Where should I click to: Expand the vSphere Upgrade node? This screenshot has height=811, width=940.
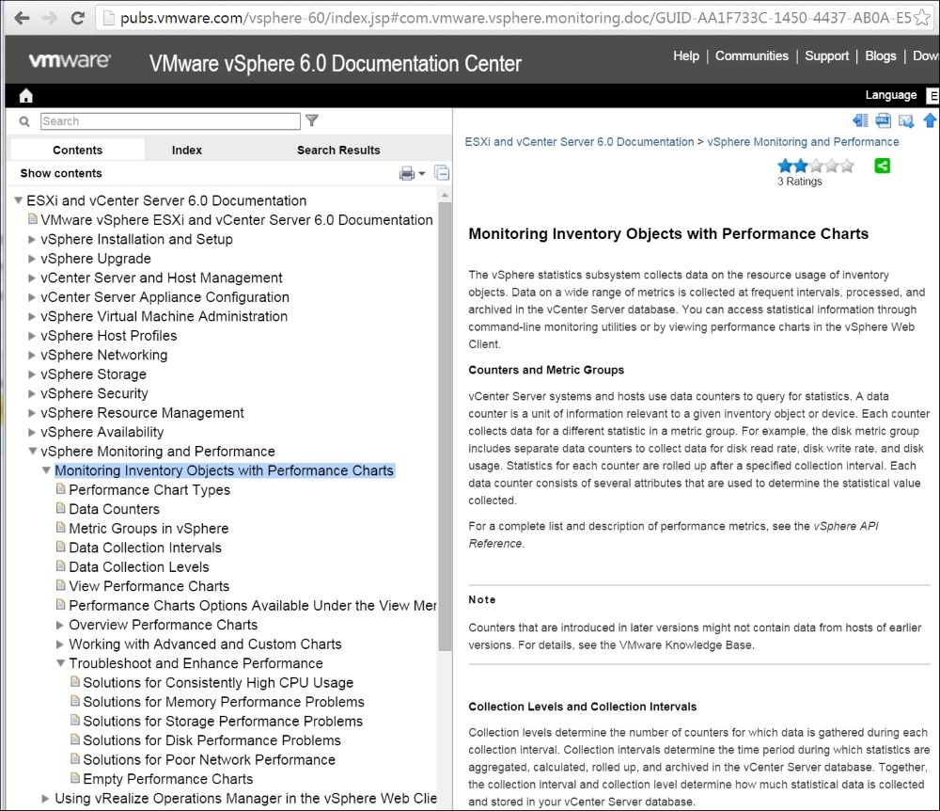pos(32,259)
